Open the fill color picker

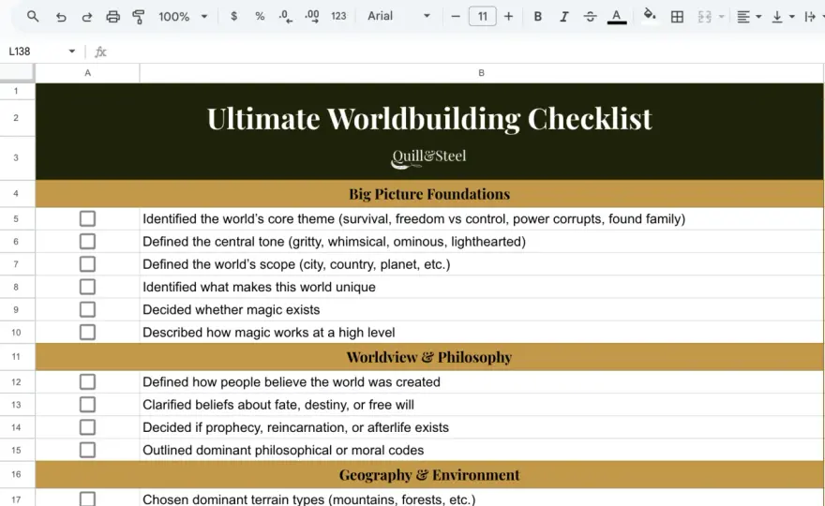[650, 15]
